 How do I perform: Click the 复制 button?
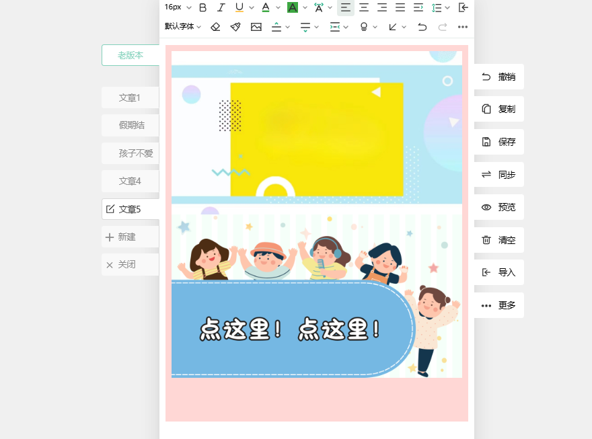[498, 109]
